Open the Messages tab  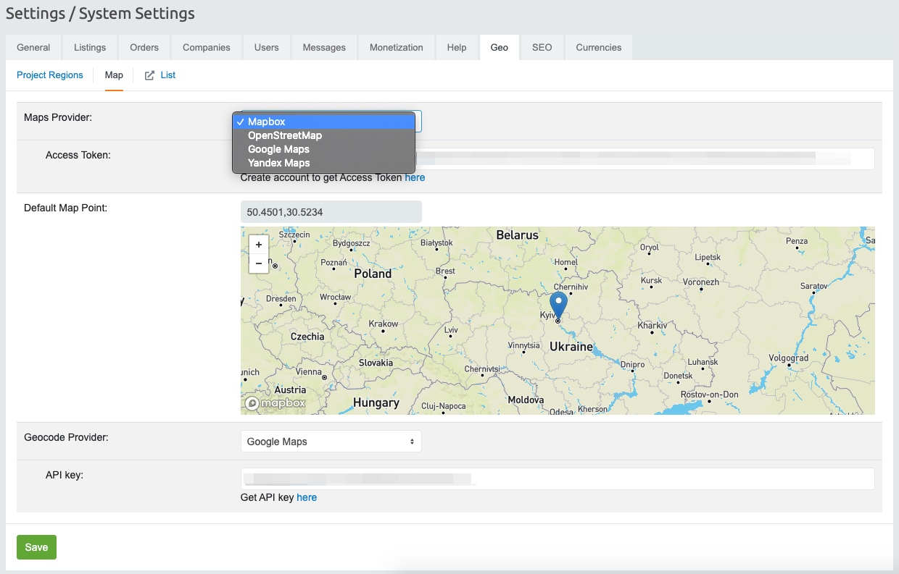coord(324,48)
